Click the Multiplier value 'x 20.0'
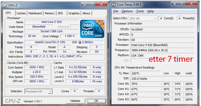This screenshot has height=106, width=201. [x=37, y=72]
